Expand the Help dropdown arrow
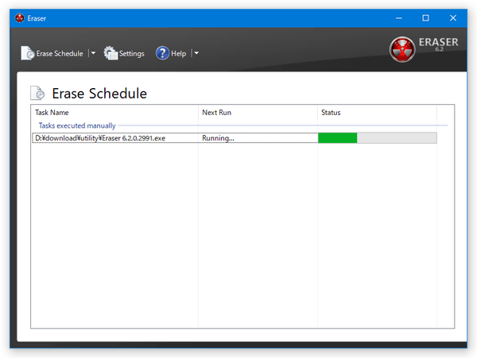477x358 pixels. [x=196, y=53]
